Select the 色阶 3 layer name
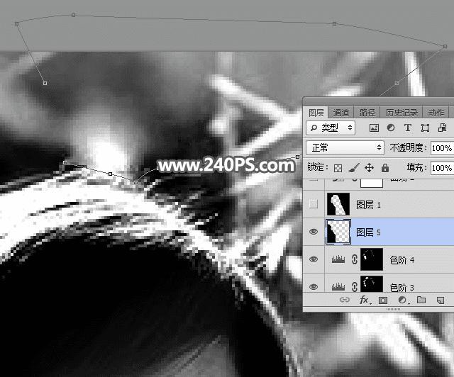Viewport: 454px width, 377px height. pos(402,288)
